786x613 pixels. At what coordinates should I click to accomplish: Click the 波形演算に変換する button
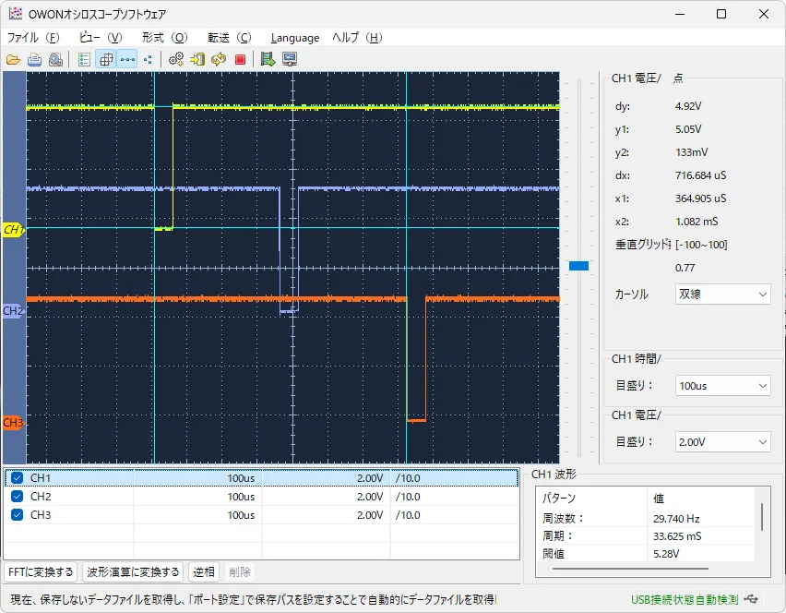[x=133, y=571]
